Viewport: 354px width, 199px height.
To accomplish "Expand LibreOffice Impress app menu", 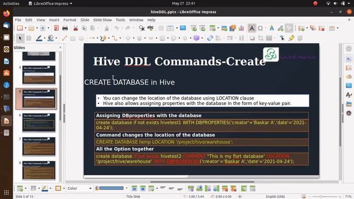I will point(50,4).
